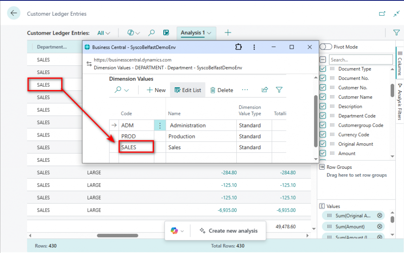Remove Sum(Amount) using its X icon

pos(380,227)
